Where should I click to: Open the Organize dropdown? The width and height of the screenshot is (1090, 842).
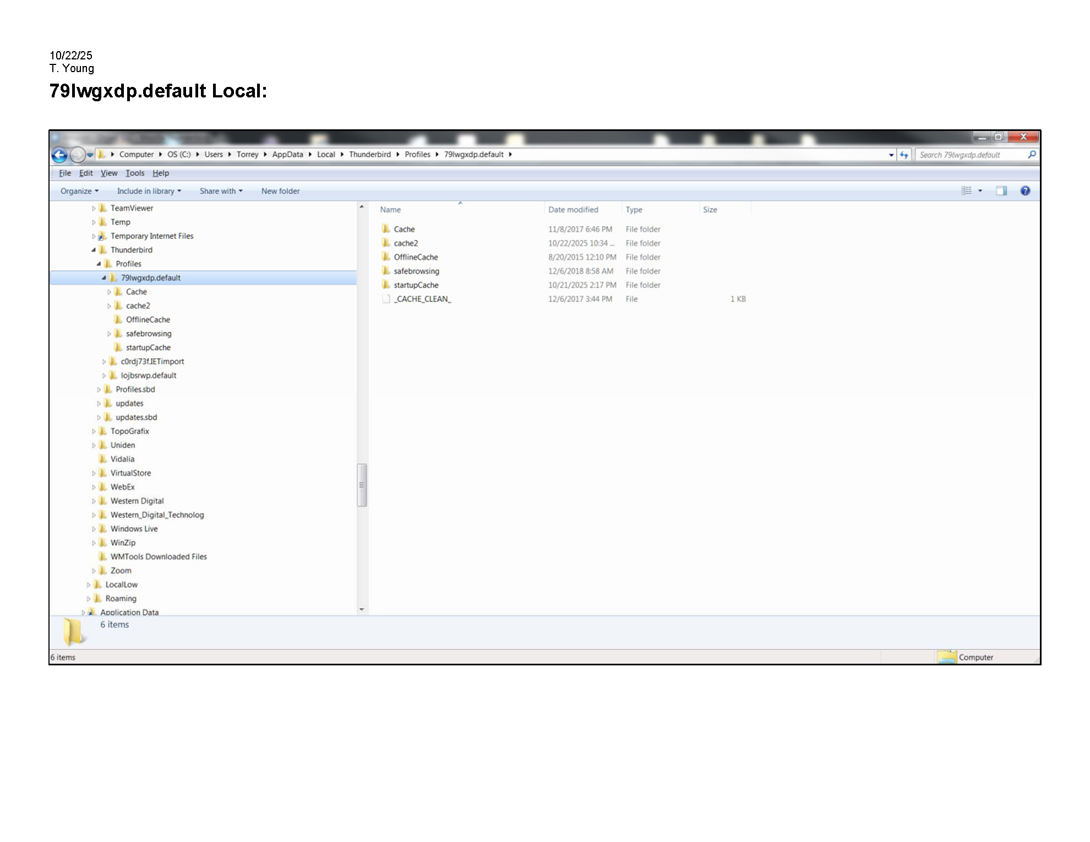click(x=79, y=191)
